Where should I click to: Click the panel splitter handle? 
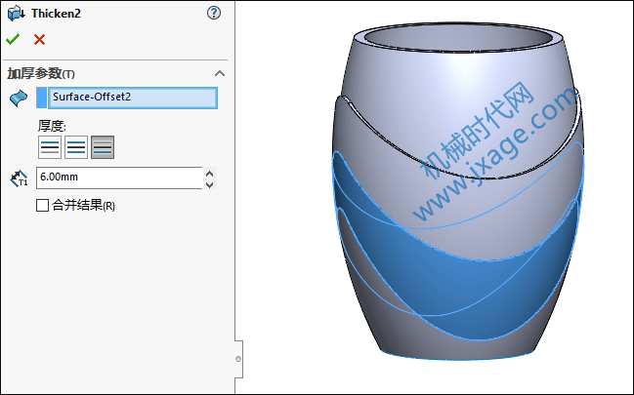coord(238,359)
